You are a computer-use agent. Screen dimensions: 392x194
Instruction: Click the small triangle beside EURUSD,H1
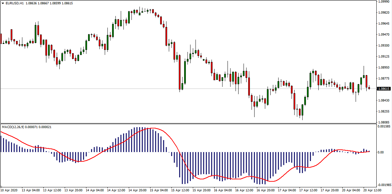(3, 3)
